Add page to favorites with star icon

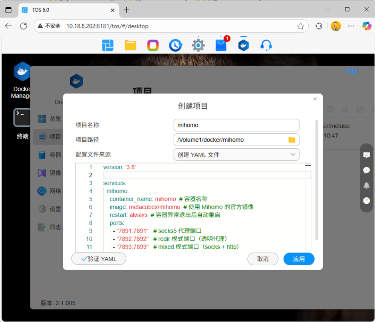301,26
